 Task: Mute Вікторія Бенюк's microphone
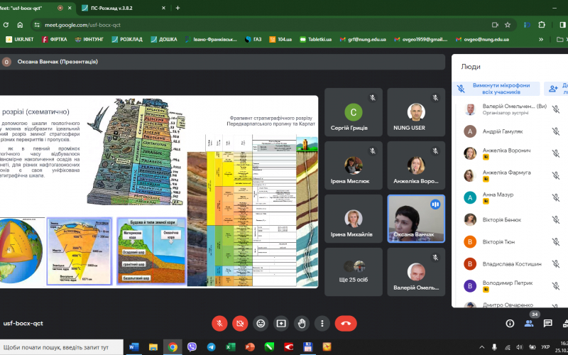tap(556, 220)
